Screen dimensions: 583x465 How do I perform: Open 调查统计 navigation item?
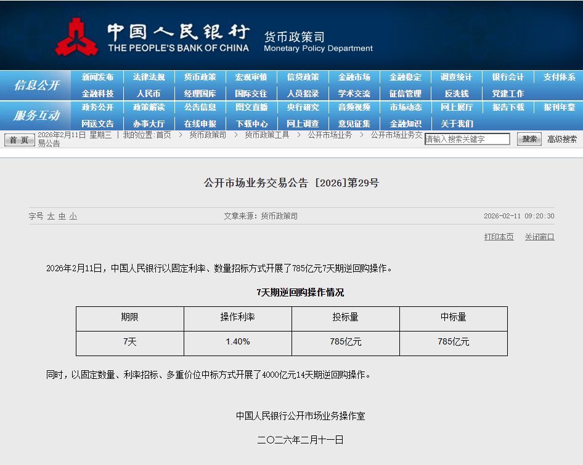click(456, 77)
